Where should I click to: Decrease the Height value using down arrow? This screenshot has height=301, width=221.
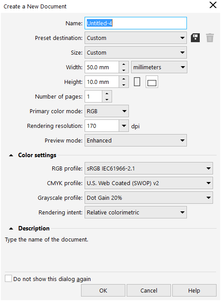pyautogui.click(x=124, y=85)
